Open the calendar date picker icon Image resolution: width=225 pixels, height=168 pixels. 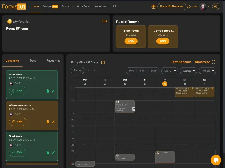tap(103, 62)
